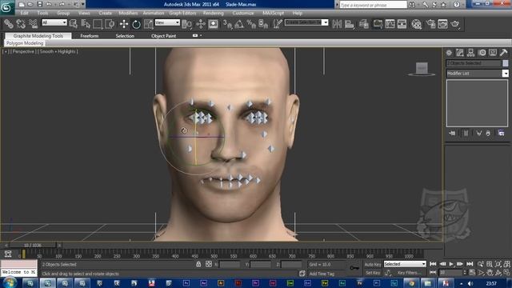Screen dimensions: 512x288
Task: Click the Align tool icon
Action: tap(350, 24)
